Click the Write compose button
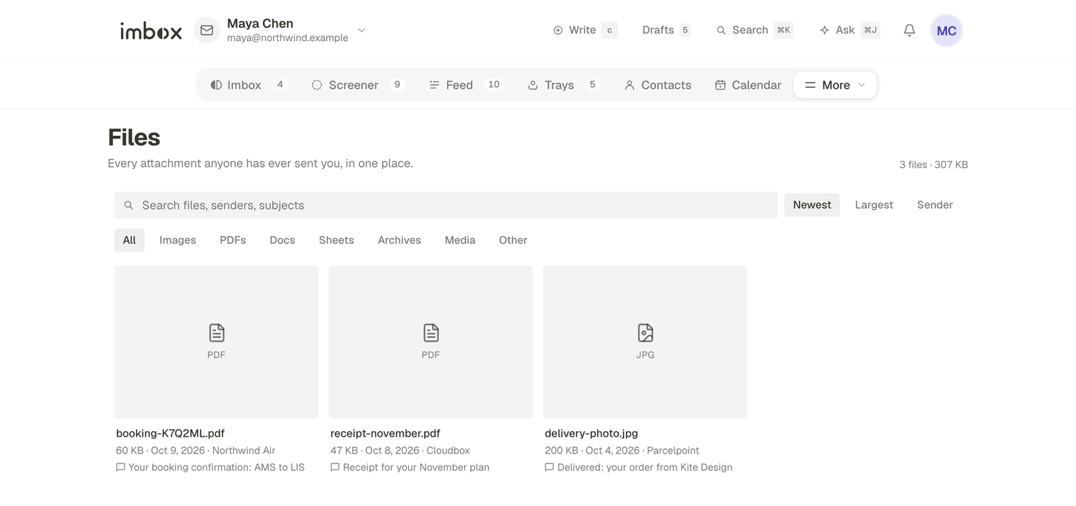This screenshot has width=1076, height=506. click(x=584, y=30)
